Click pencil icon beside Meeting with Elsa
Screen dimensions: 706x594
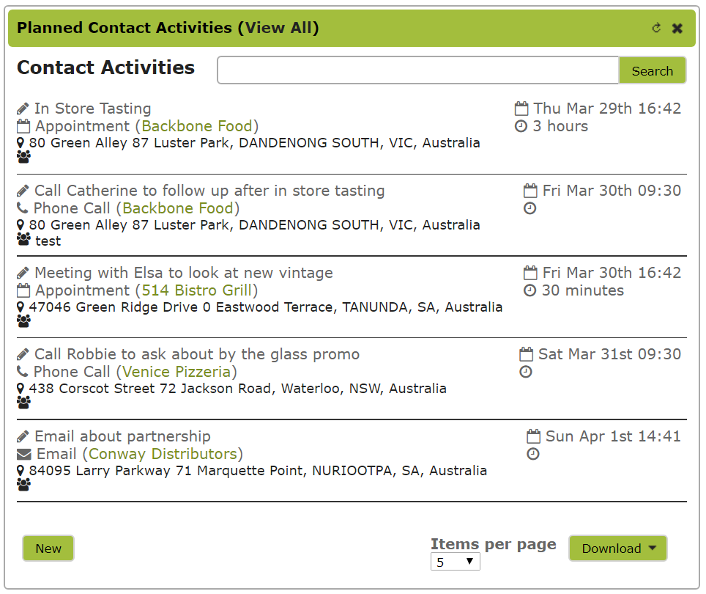click(x=23, y=273)
